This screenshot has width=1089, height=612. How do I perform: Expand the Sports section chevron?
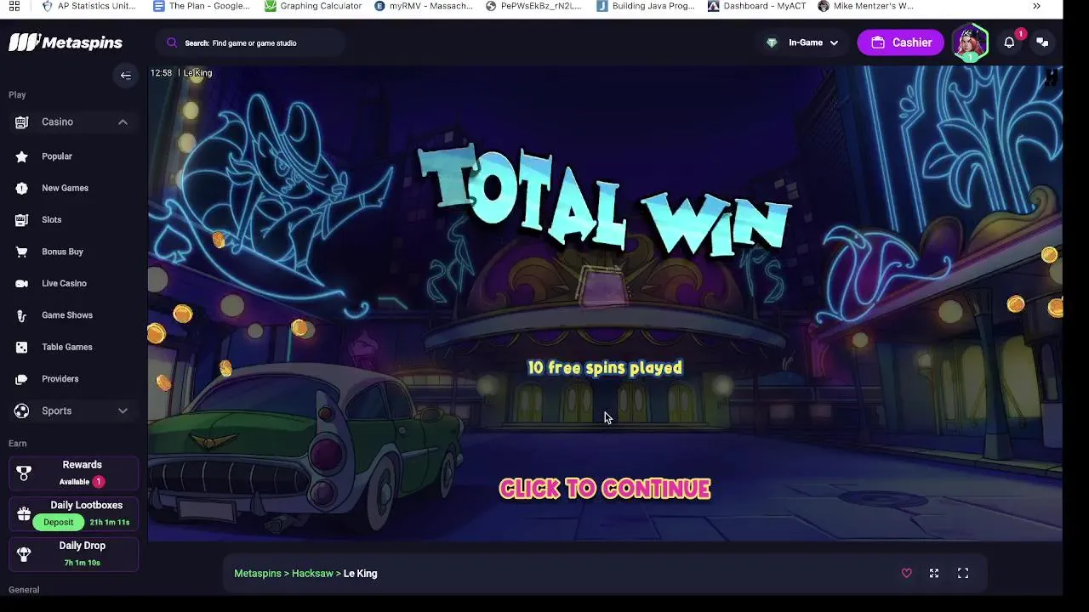click(123, 411)
